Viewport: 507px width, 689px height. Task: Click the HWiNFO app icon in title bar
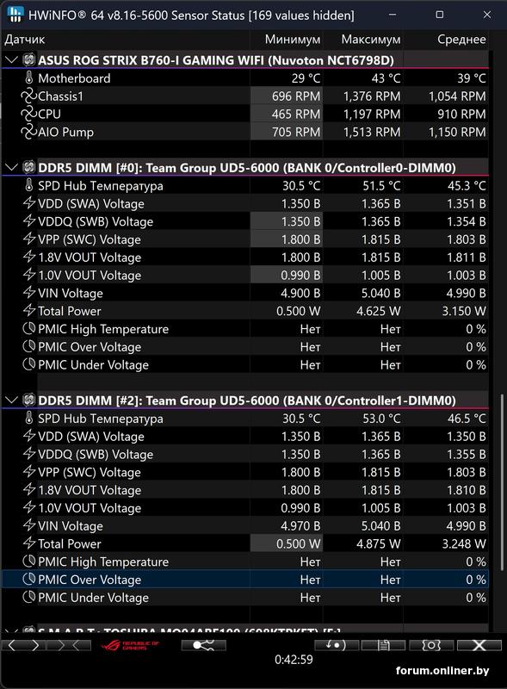pyautogui.click(x=15, y=15)
